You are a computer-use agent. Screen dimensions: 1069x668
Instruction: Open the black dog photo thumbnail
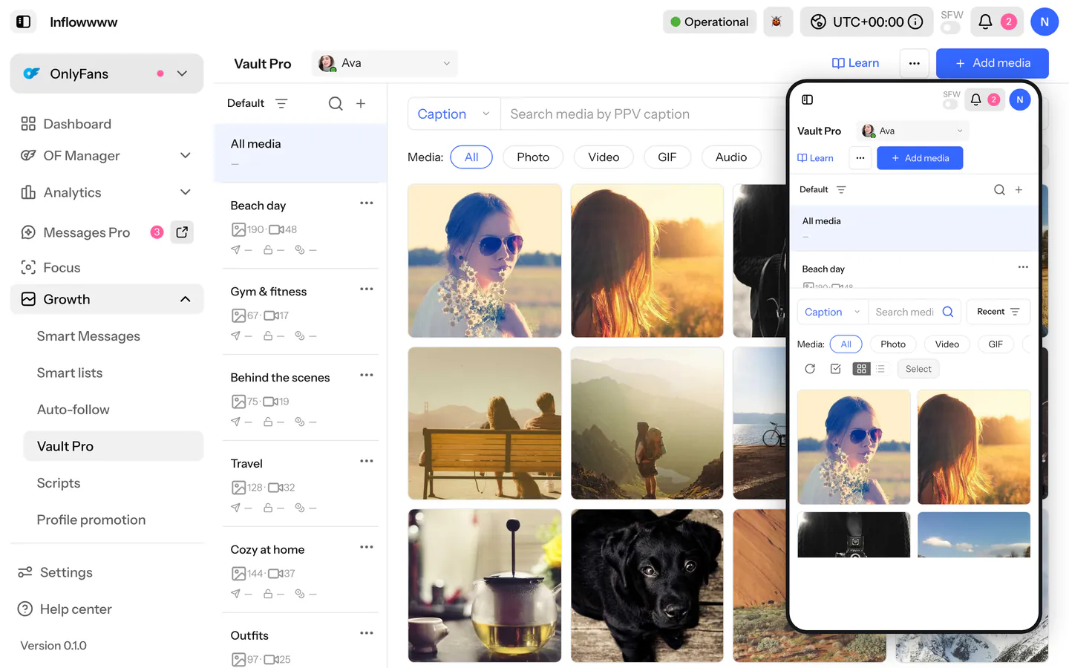coord(647,586)
